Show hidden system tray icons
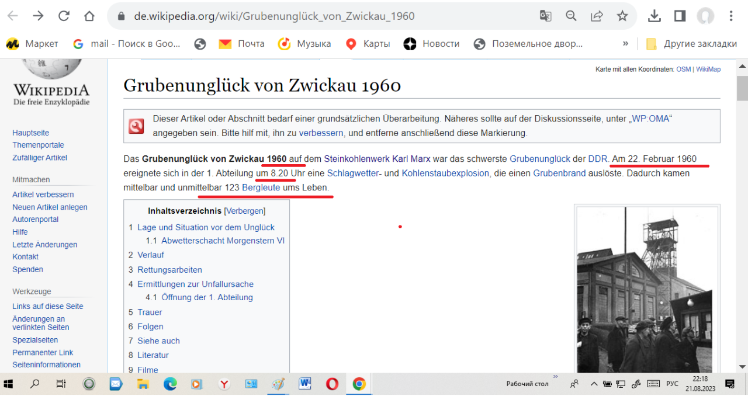Image resolution: width=748 pixels, height=396 pixels. [x=594, y=384]
